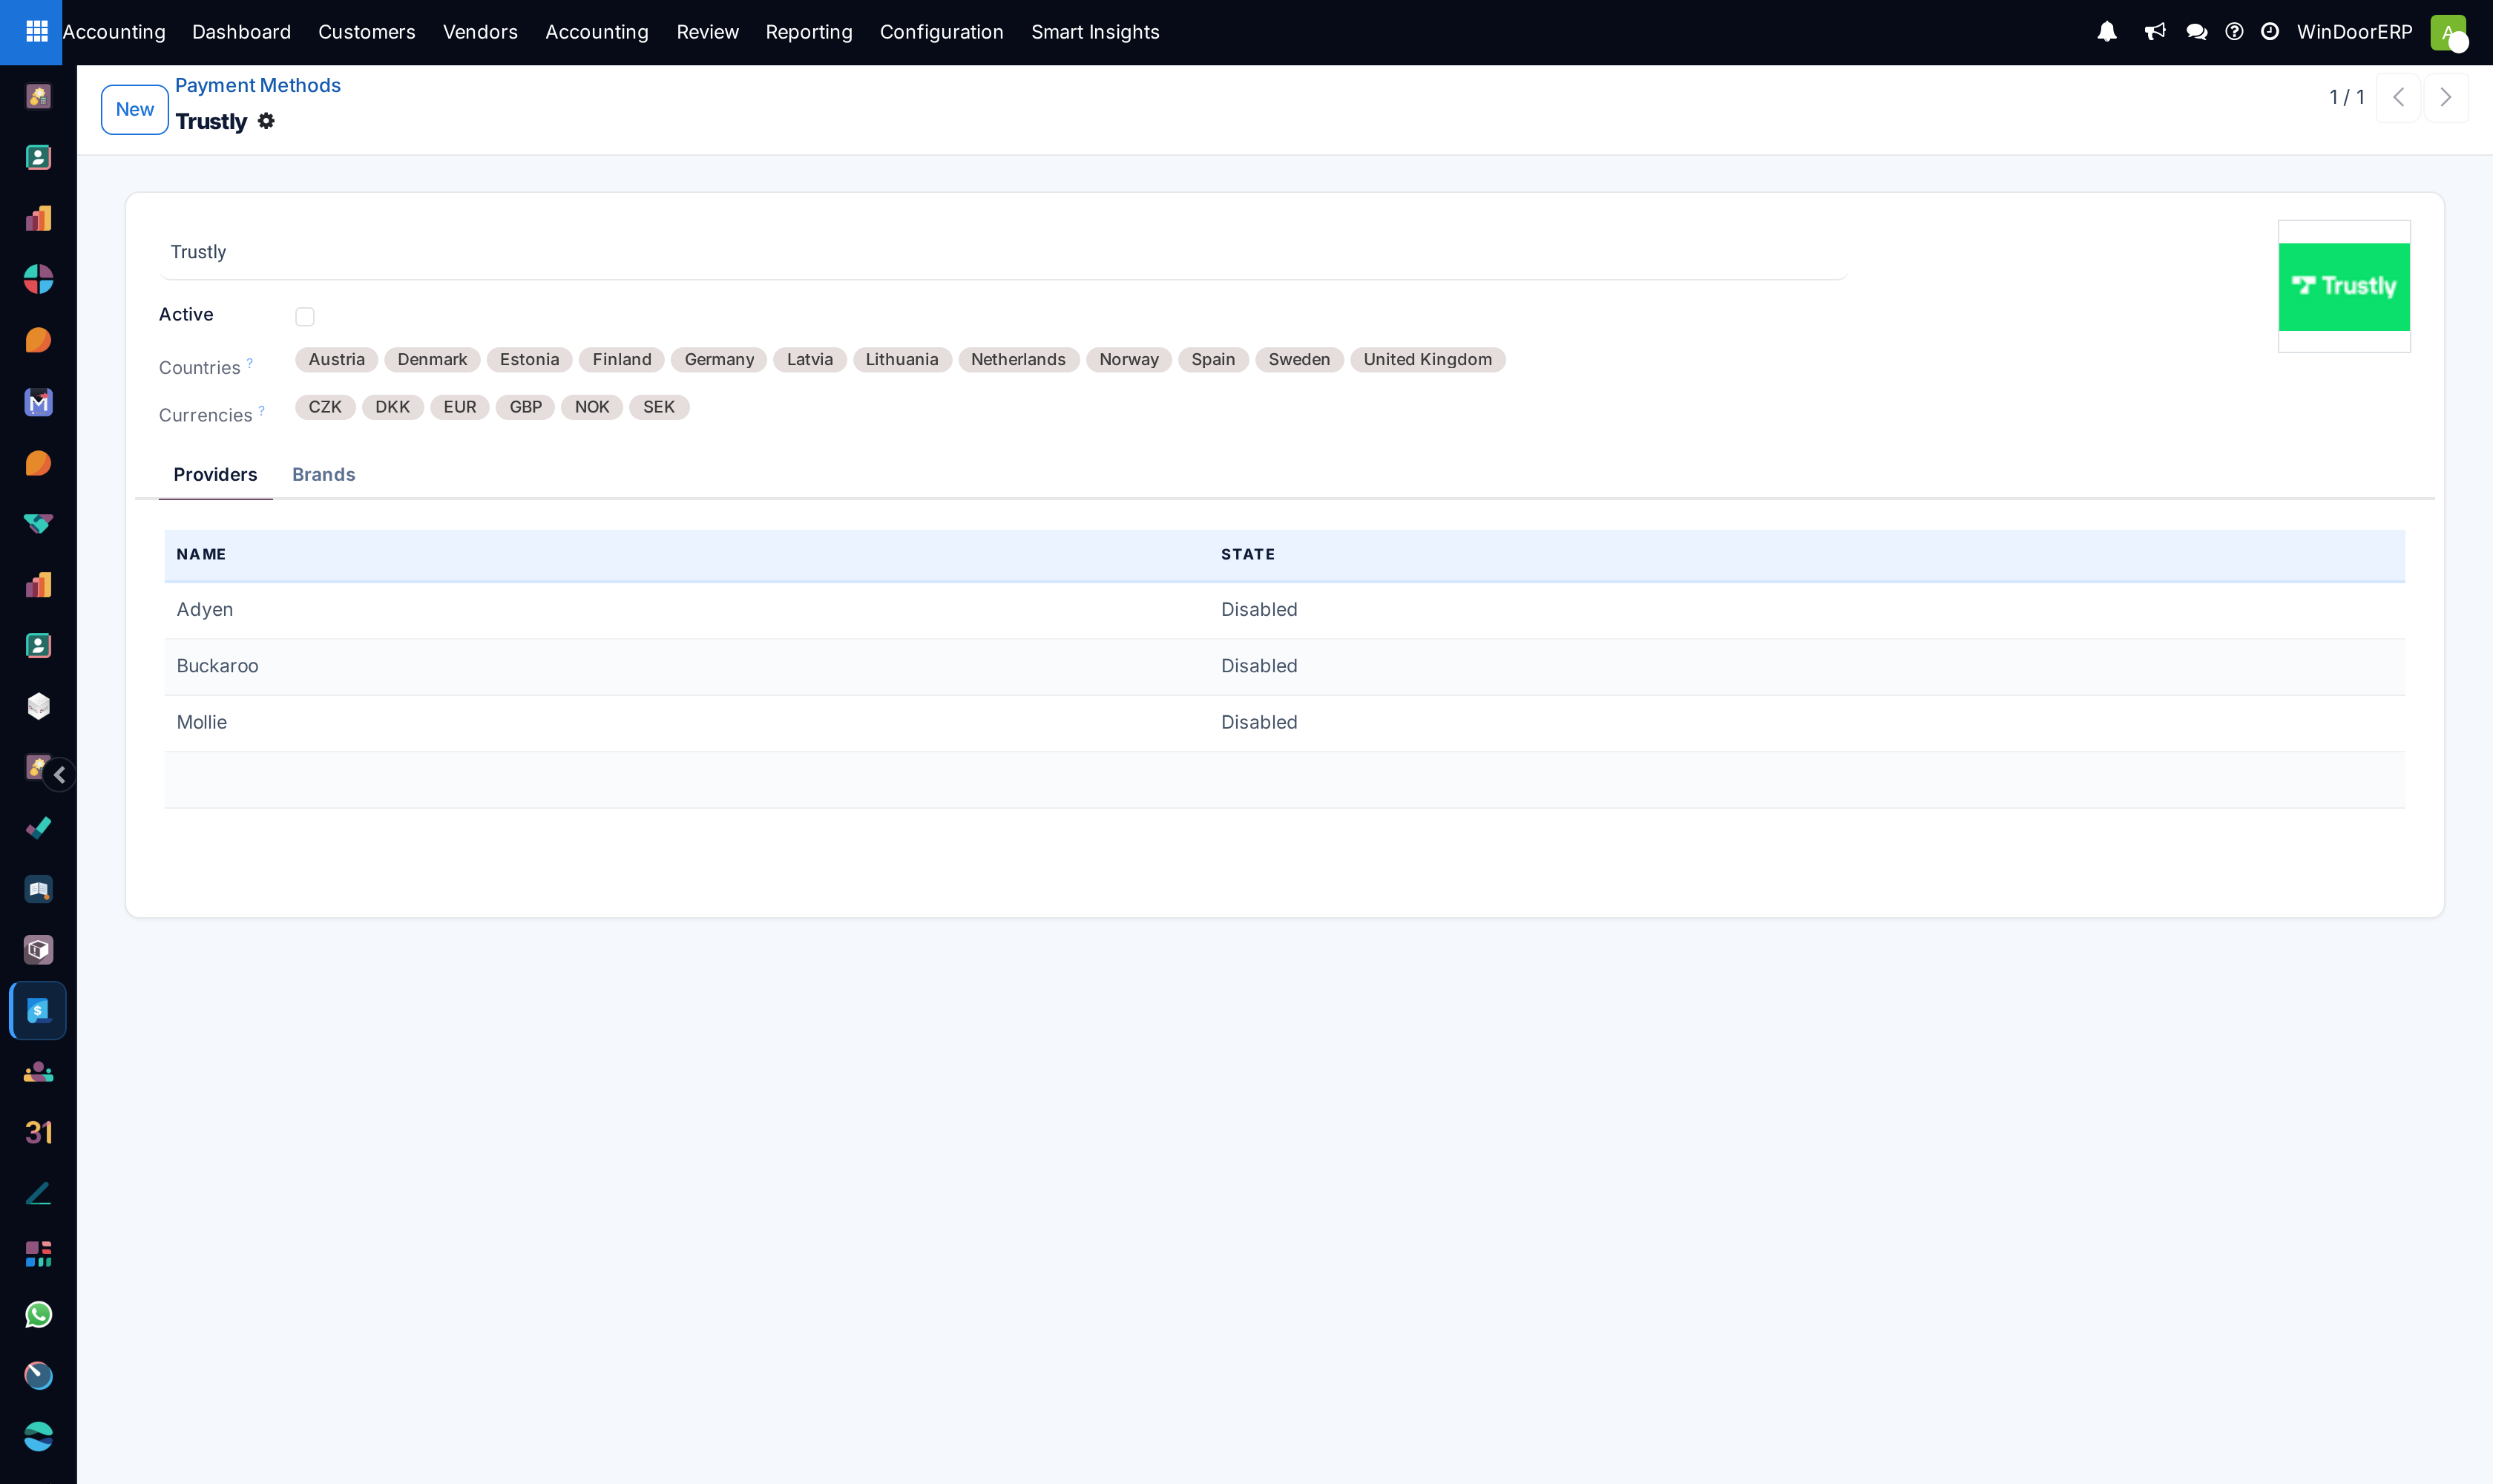This screenshot has height=1484, width=2493.
Task: Click the megaphone announcements icon
Action: 2154,32
